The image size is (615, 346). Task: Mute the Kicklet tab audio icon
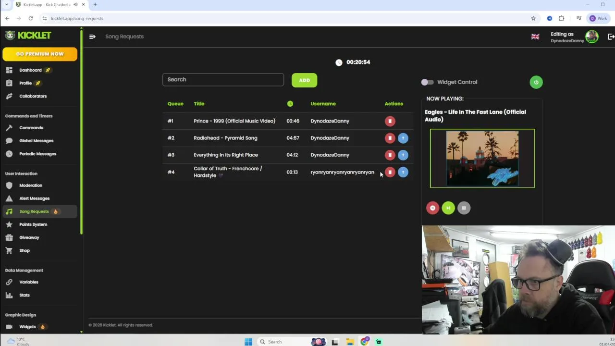(x=75, y=5)
